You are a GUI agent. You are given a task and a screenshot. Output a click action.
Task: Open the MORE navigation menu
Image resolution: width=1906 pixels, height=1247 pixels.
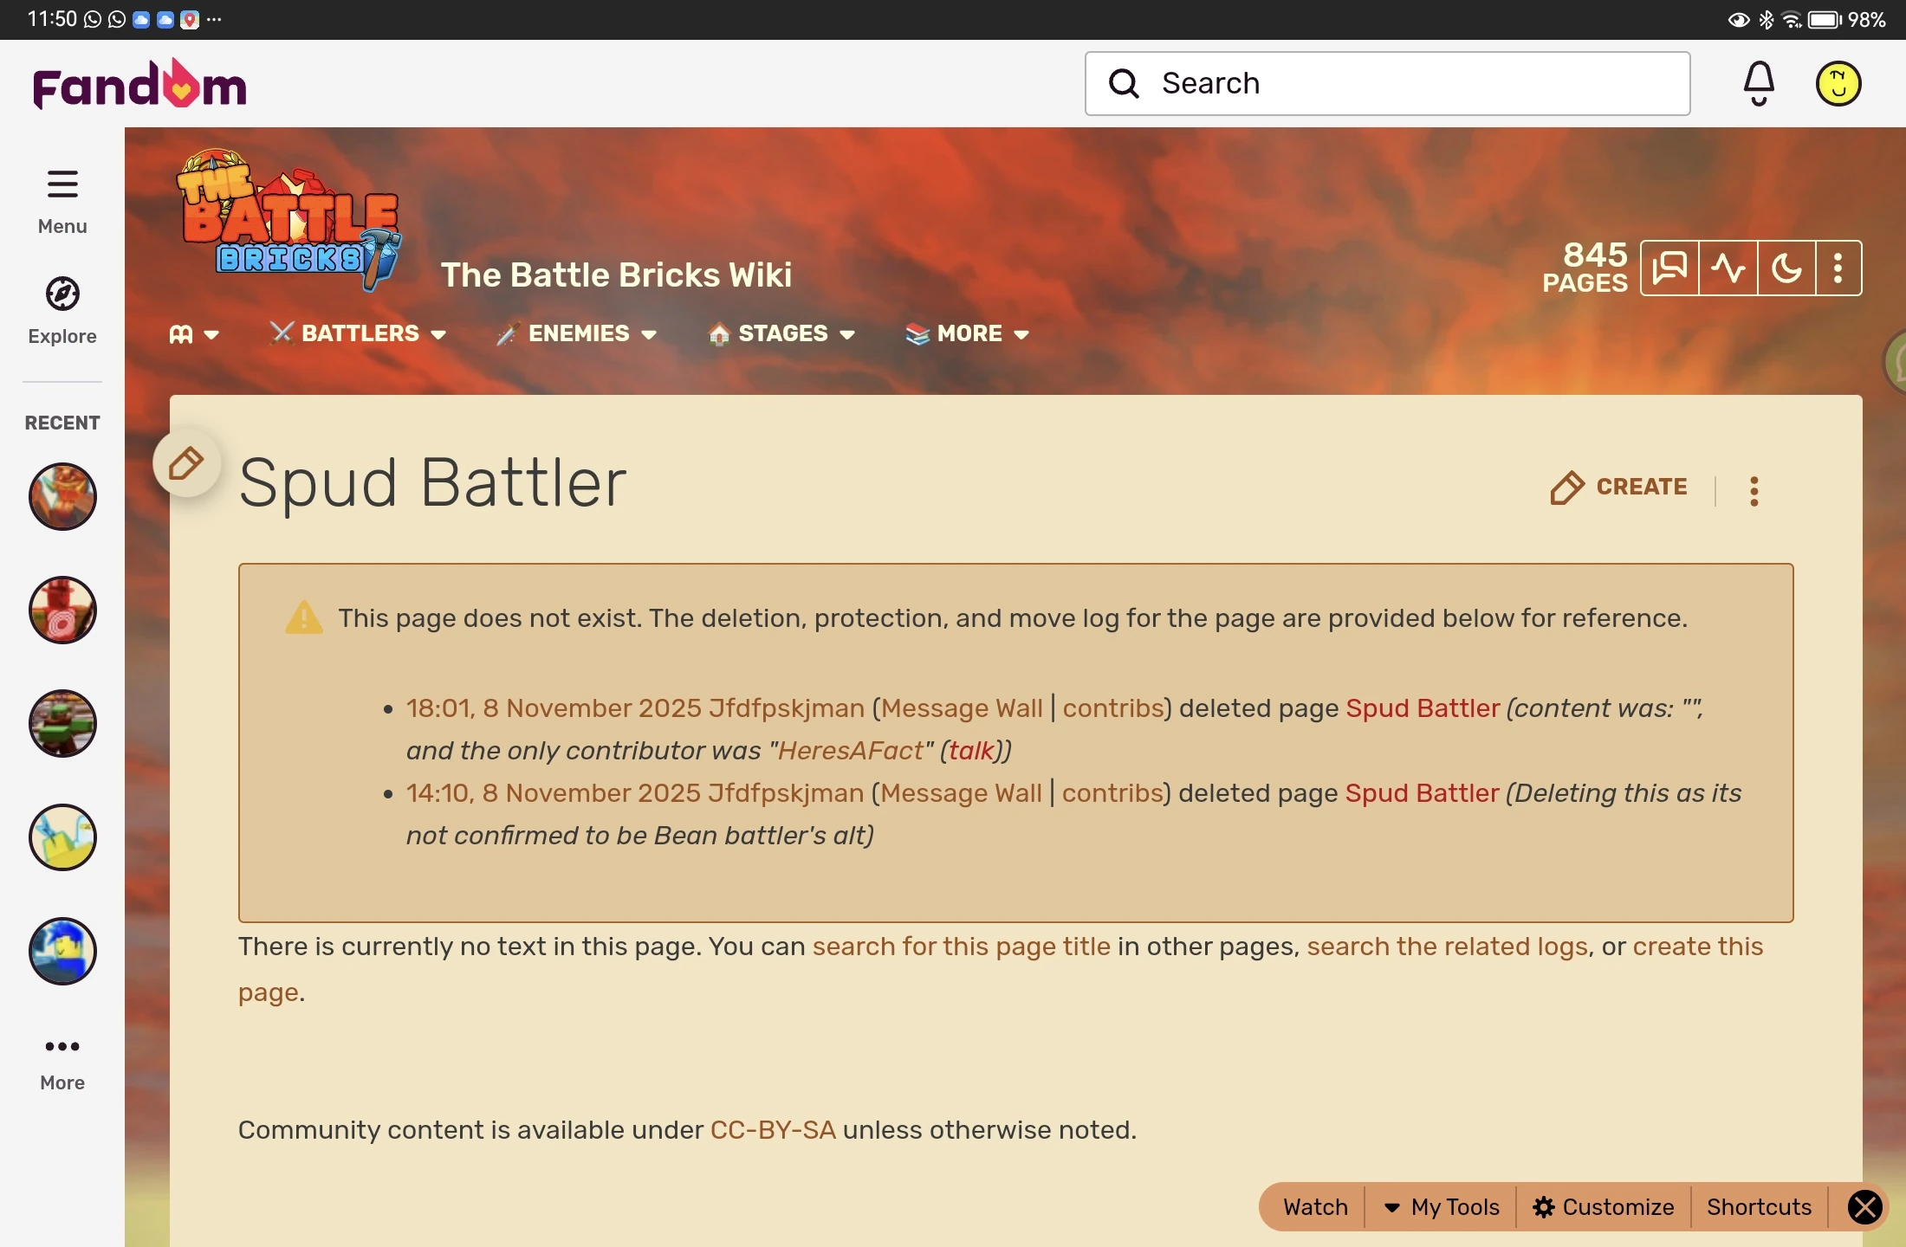[969, 333]
